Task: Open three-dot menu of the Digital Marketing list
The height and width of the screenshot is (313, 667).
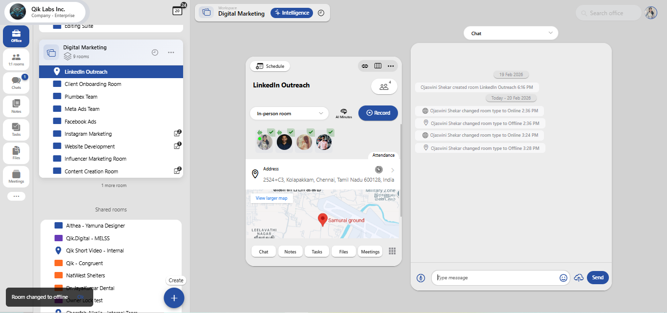Action: pyautogui.click(x=171, y=52)
